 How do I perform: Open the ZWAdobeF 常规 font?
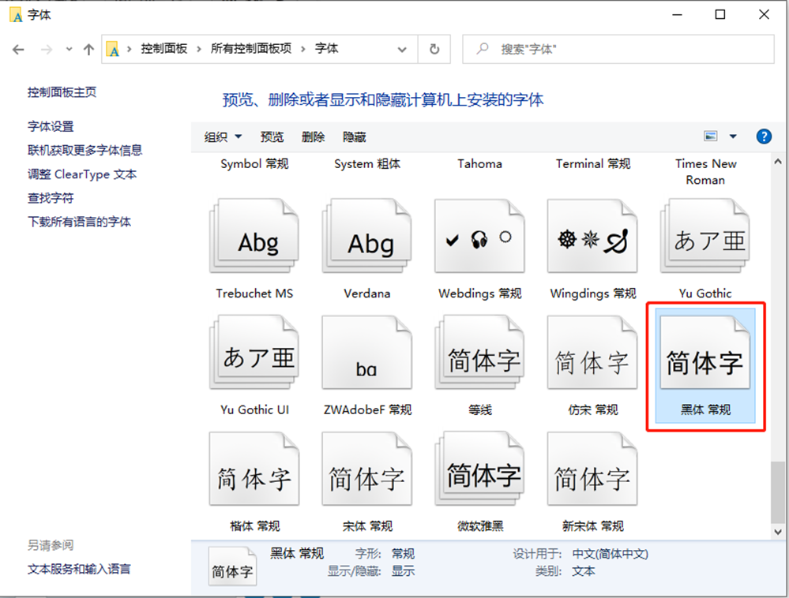pos(366,353)
